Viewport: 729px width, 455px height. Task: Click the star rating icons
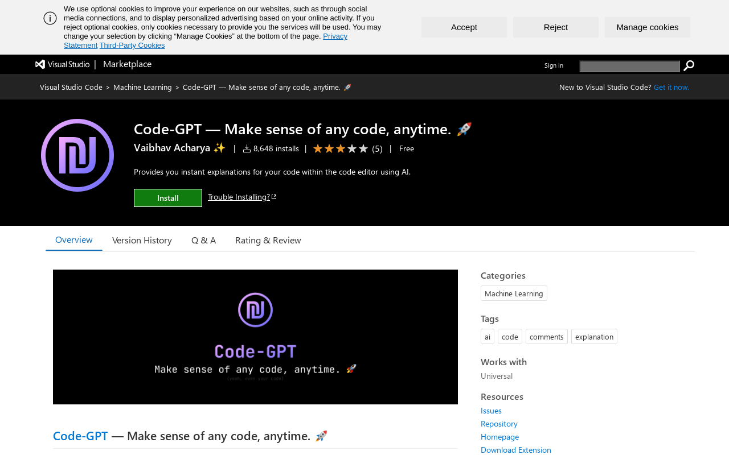point(341,148)
